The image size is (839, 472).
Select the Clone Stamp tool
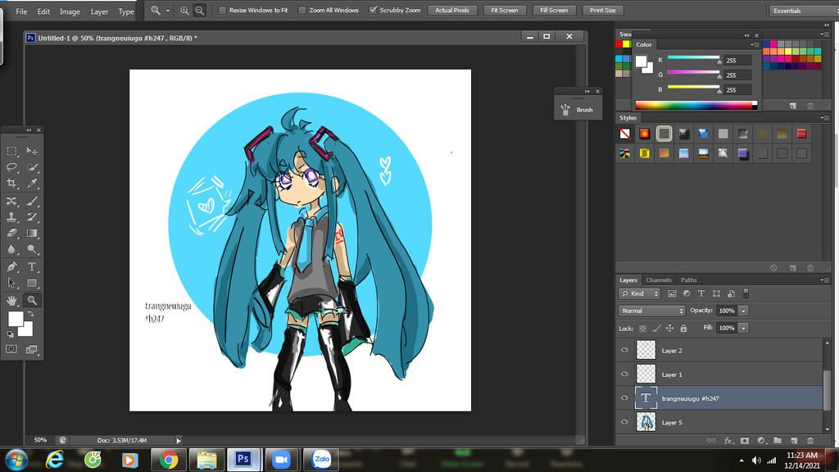pyautogui.click(x=11, y=217)
